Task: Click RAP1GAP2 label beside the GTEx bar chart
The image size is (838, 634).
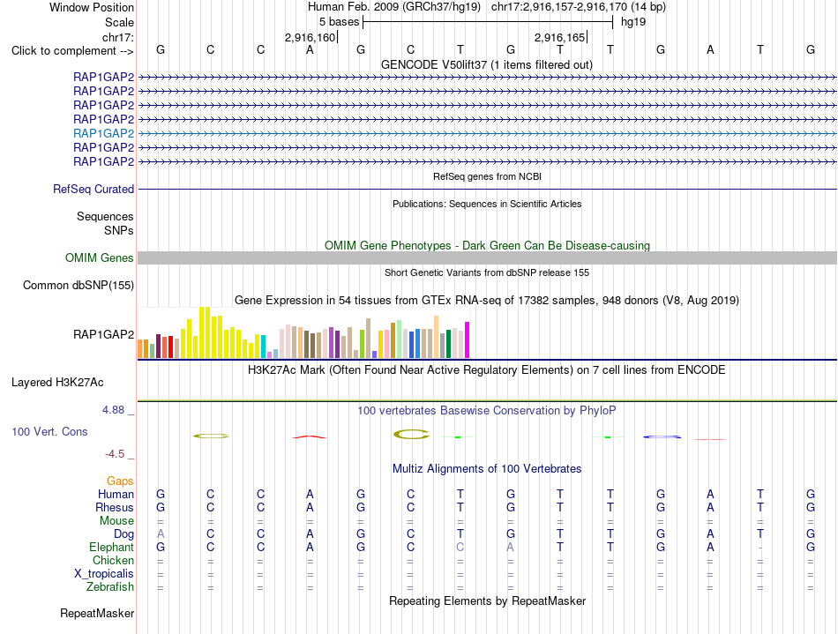Action: click(104, 334)
